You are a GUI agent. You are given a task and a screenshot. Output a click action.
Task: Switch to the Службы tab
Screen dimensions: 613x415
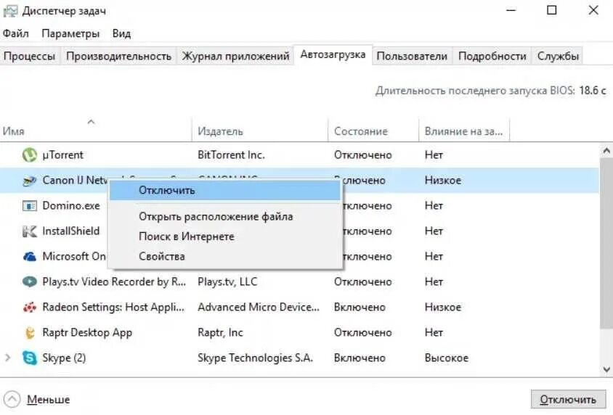click(558, 56)
